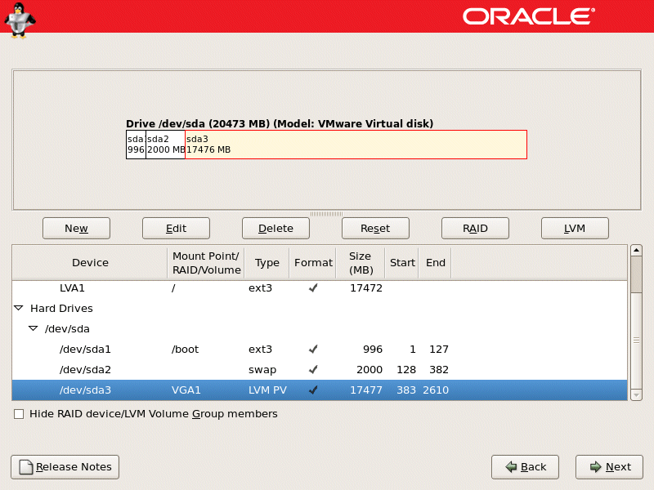This screenshot has width=654, height=490.
Task: Click the start cylinder value 1 for /dev/sda1
Action: pyautogui.click(x=413, y=350)
